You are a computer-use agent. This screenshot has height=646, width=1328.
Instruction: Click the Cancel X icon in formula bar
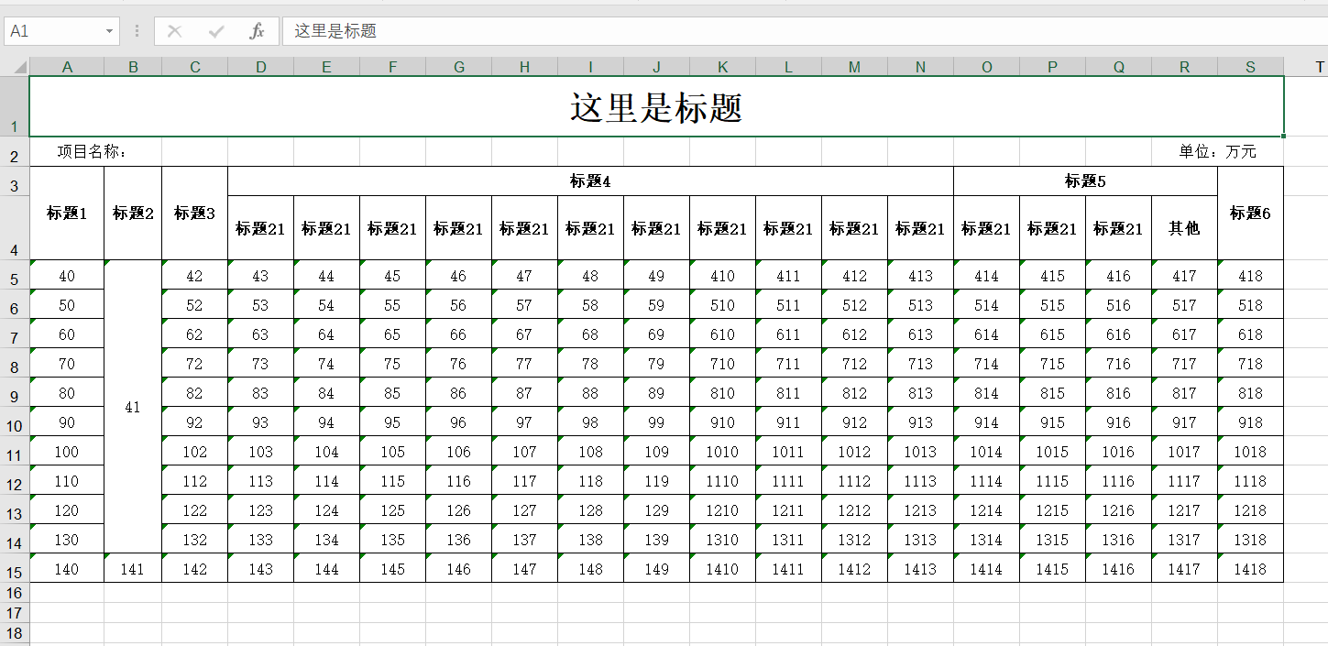tap(174, 31)
